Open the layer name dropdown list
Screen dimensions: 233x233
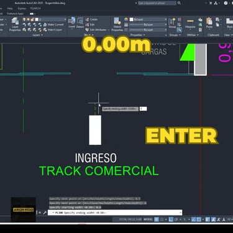(x=65, y=19)
